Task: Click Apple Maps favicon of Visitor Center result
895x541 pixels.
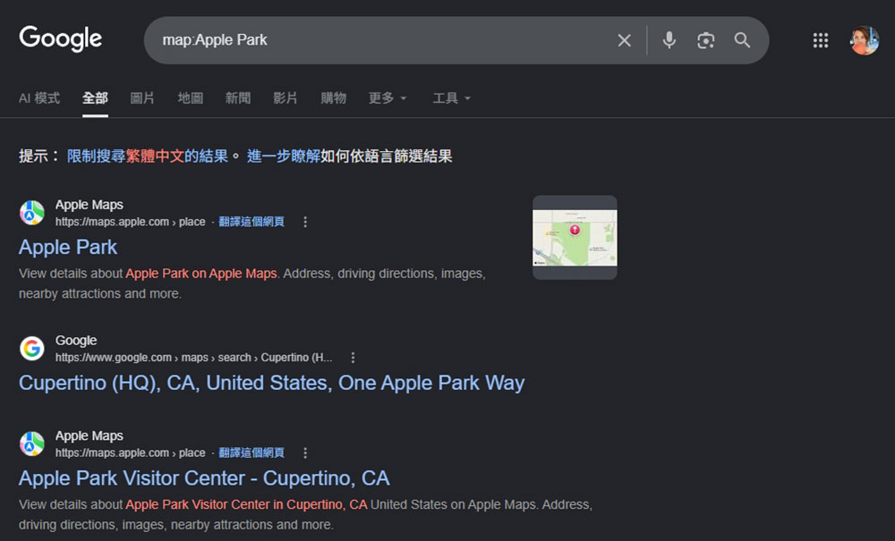Action: point(32,444)
